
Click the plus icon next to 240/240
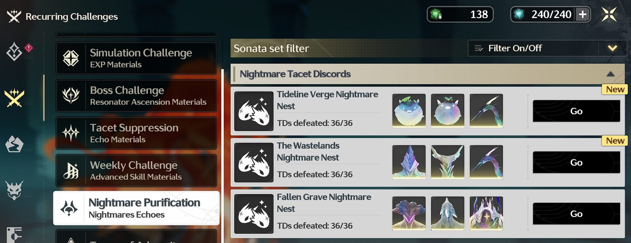click(x=583, y=14)
